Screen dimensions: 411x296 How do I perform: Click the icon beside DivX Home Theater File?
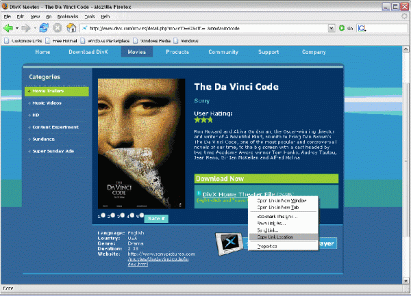point(199,193)
